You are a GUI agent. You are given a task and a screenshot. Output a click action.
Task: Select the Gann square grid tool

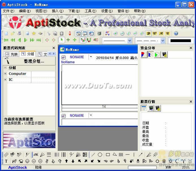(x=85, y=155)
